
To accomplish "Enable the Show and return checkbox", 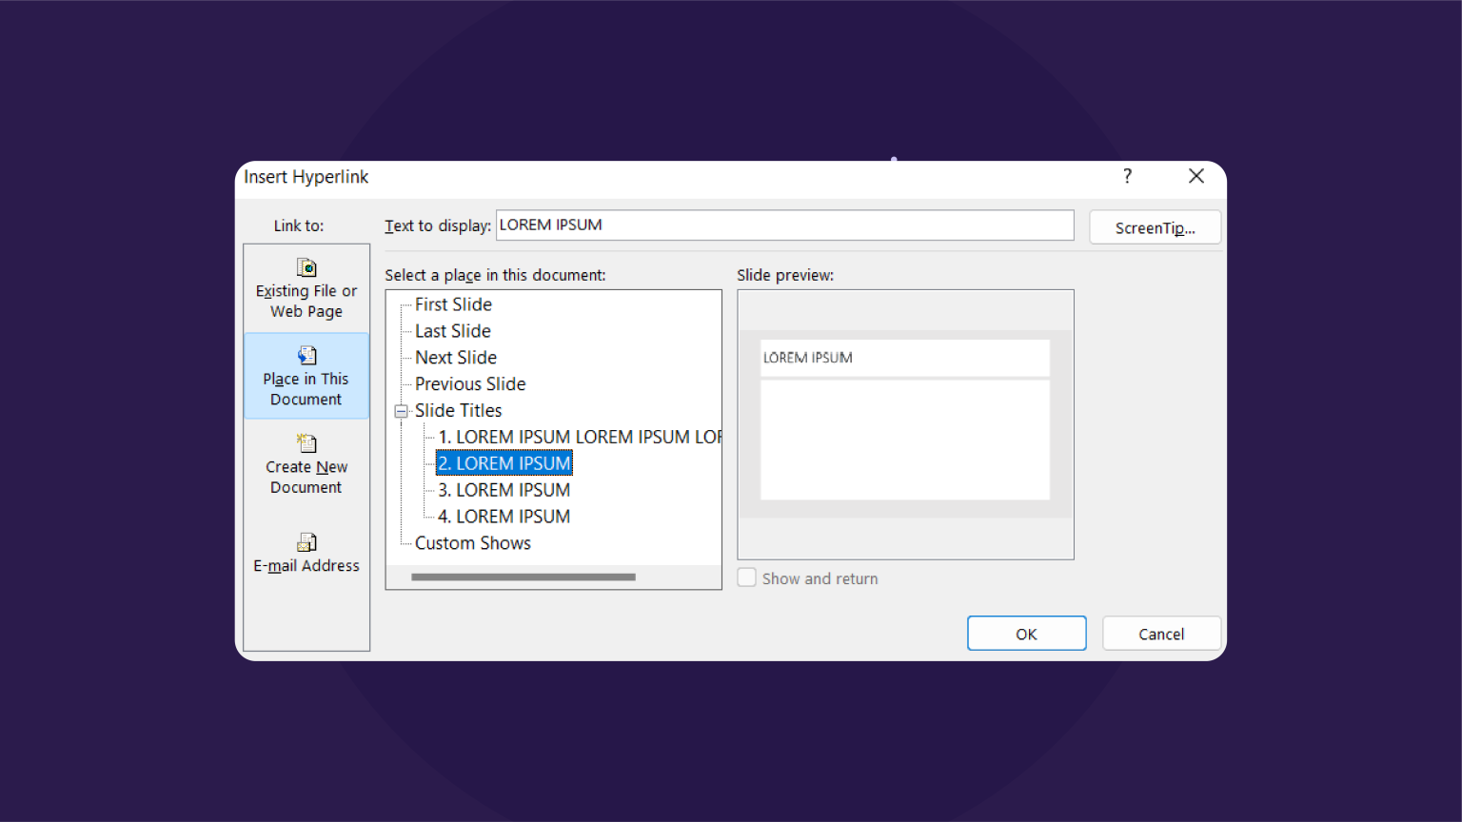I will coord(746,577).
